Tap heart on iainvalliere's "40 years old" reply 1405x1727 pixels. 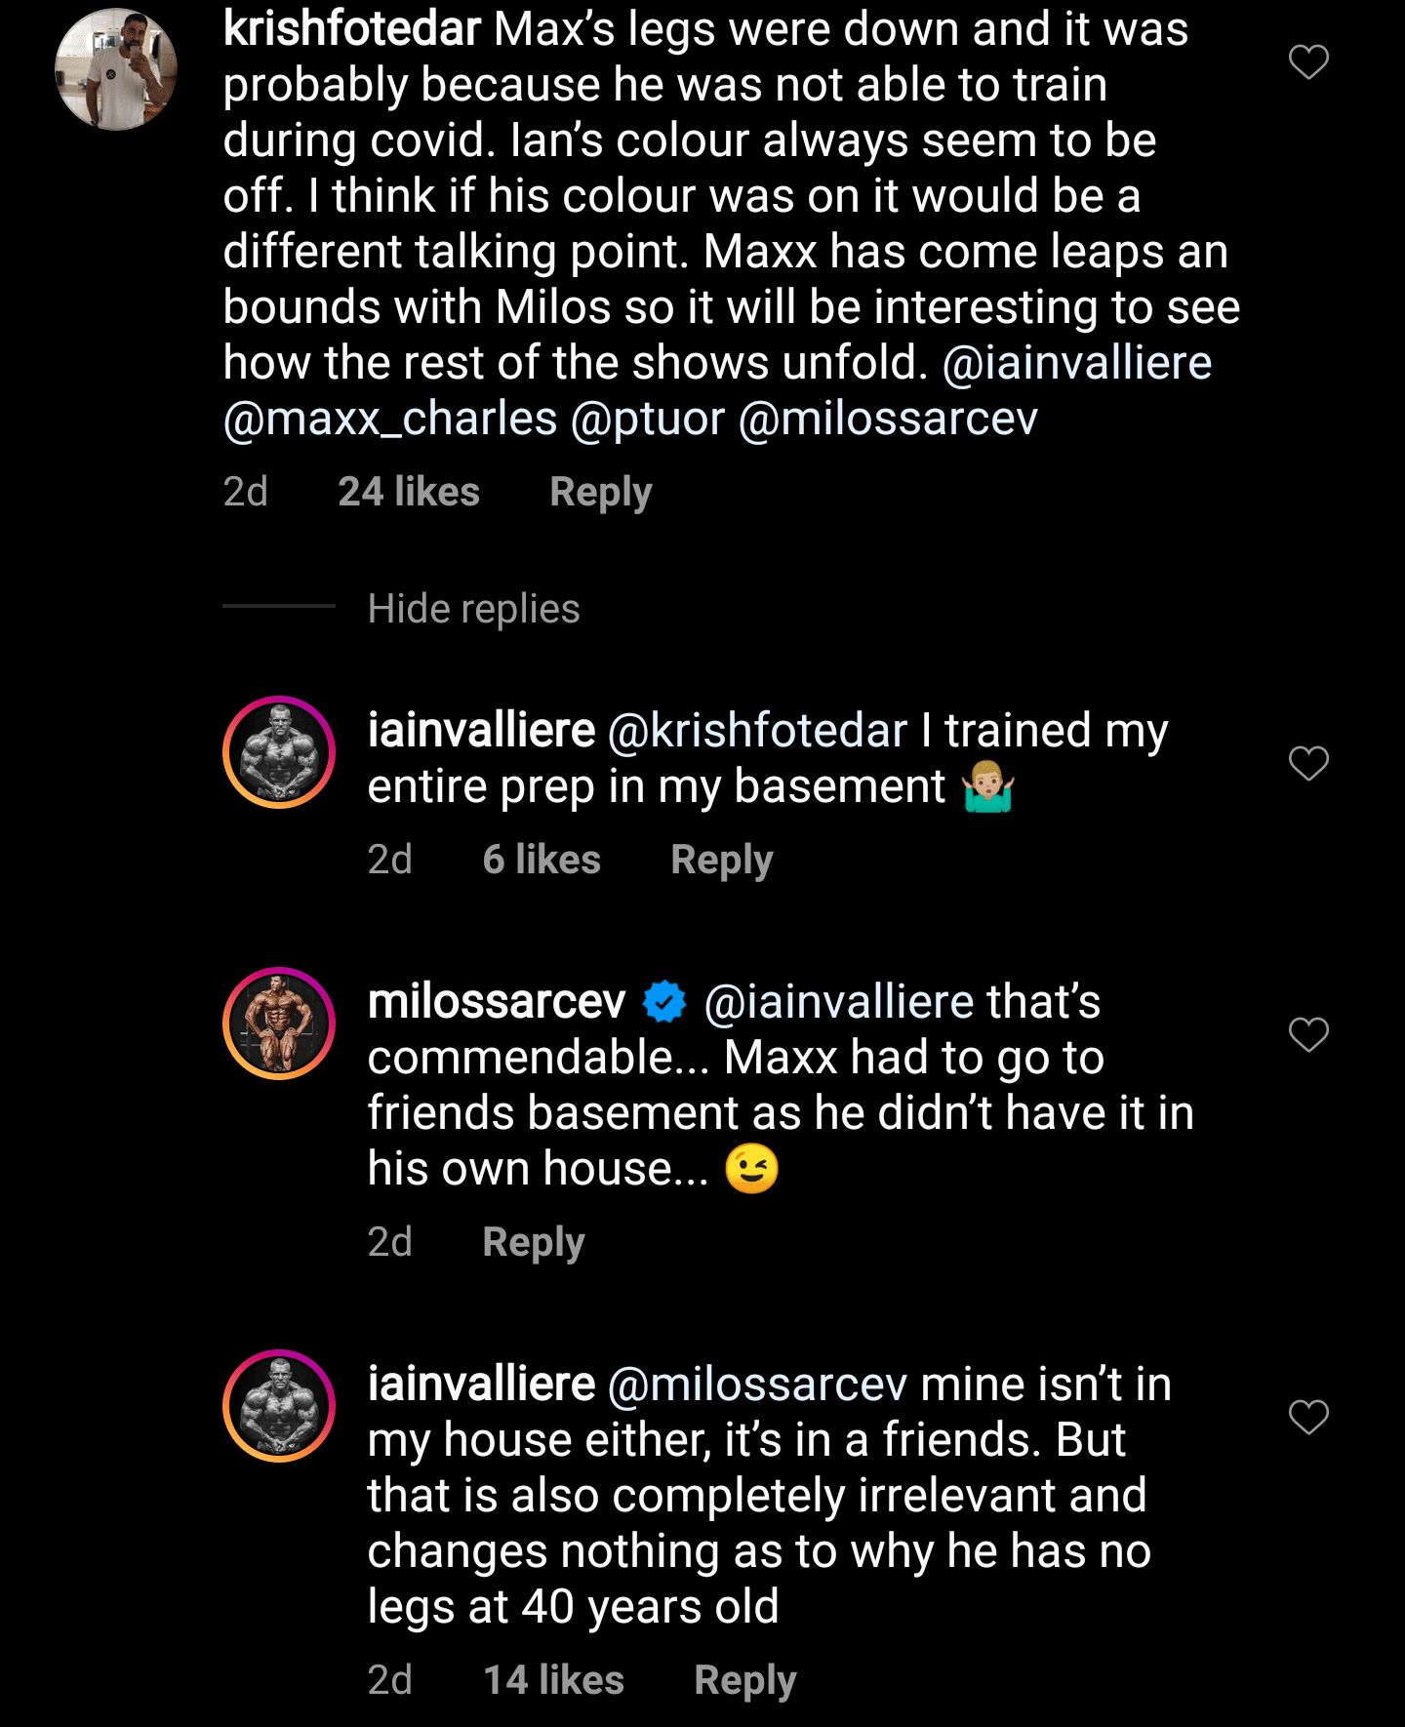coord(1308,1417)
